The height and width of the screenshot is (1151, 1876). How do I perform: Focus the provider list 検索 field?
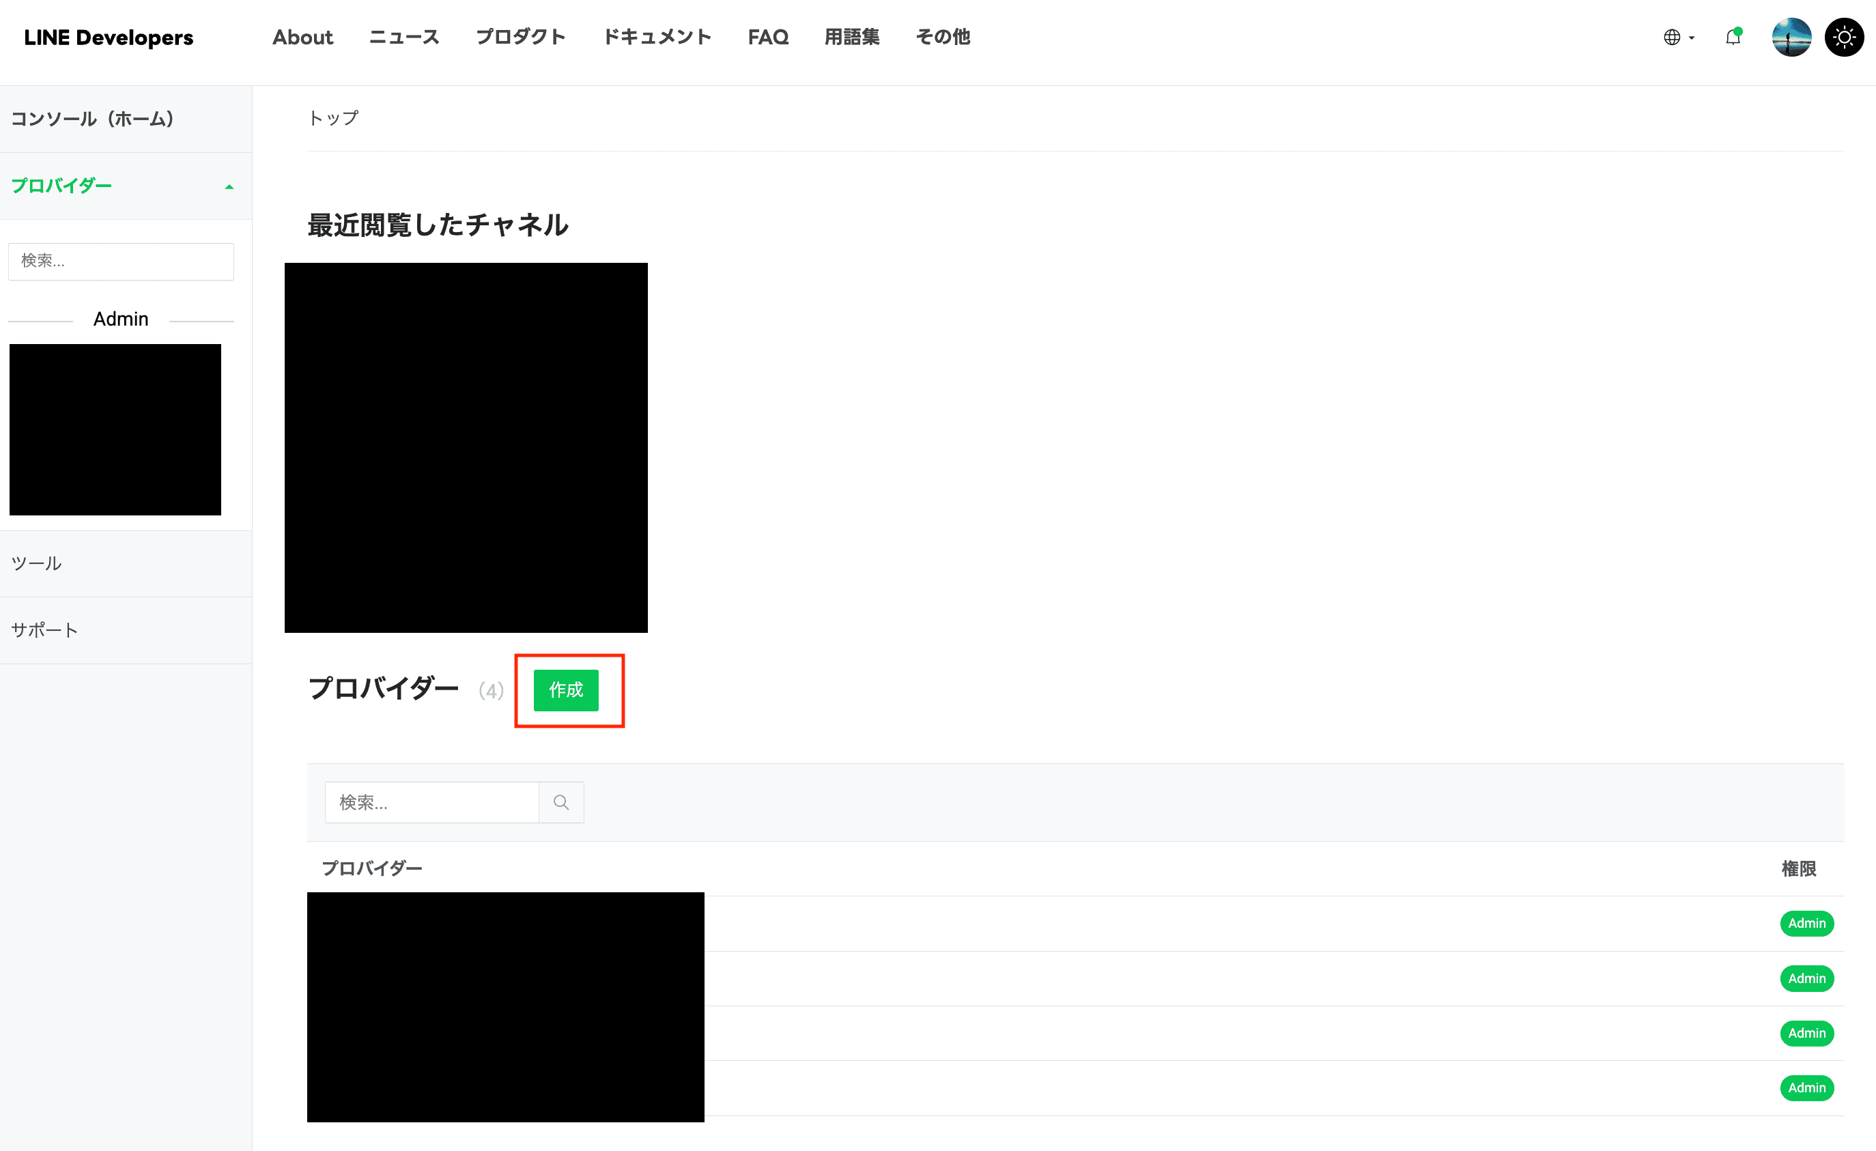431,802
